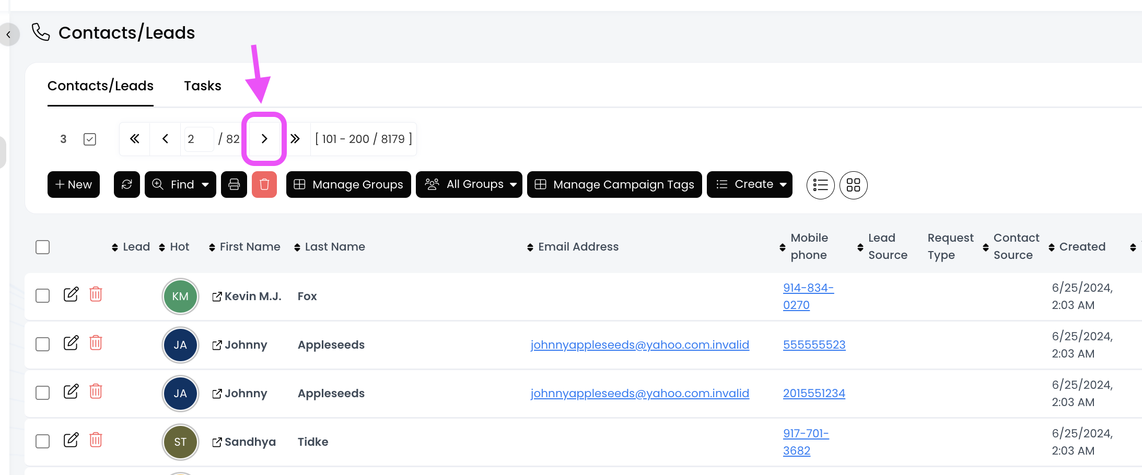Click the refresh contacts icon button
Screen dimensions: 1142x475
pos(127,185)
